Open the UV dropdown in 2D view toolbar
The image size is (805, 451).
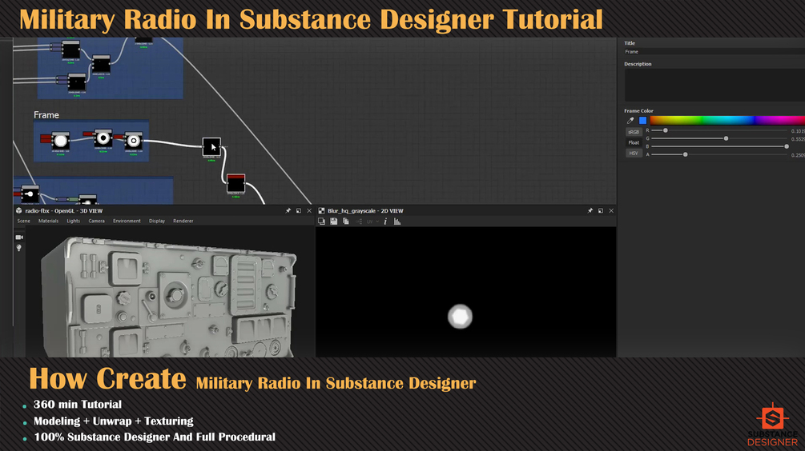[x=372, y=222]
